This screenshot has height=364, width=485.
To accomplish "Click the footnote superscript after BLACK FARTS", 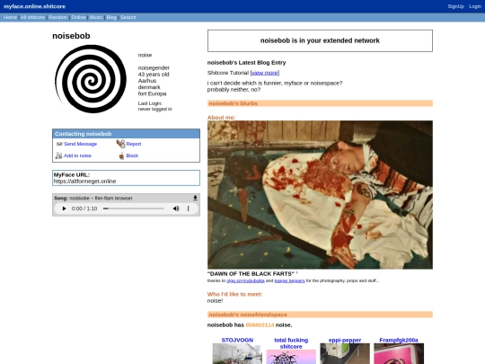I will pos(296,272).
